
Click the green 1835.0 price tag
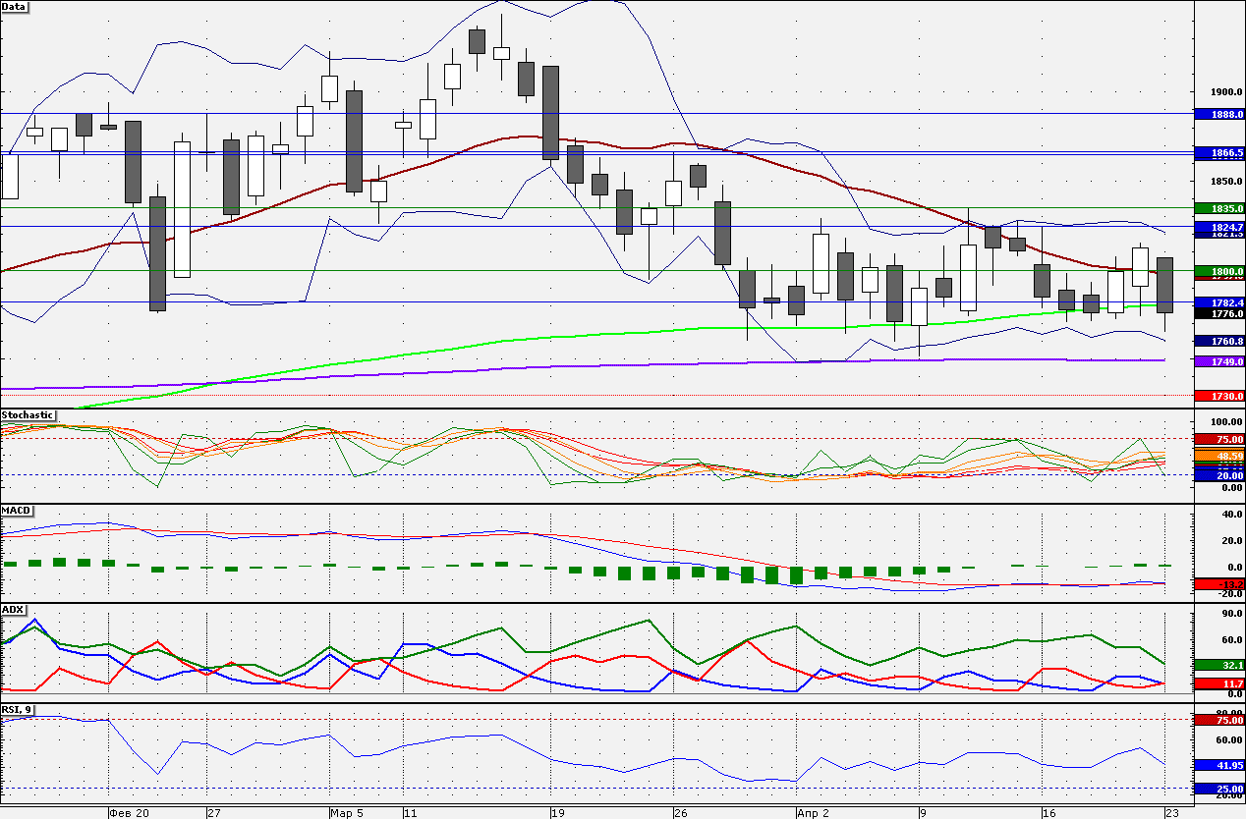(x=1219, y=208)
